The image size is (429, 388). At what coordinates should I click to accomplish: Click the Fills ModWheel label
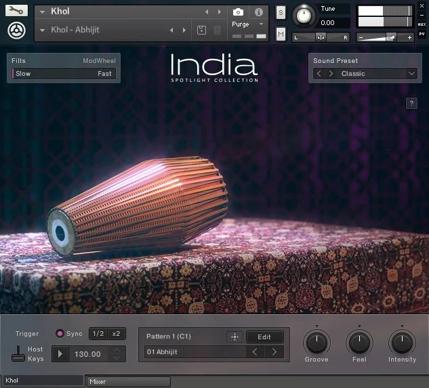100,61
